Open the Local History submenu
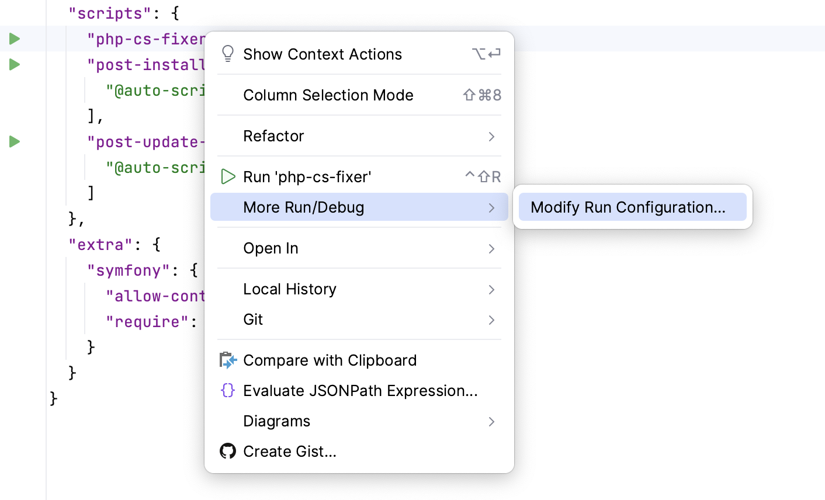 tap(359, 289)
